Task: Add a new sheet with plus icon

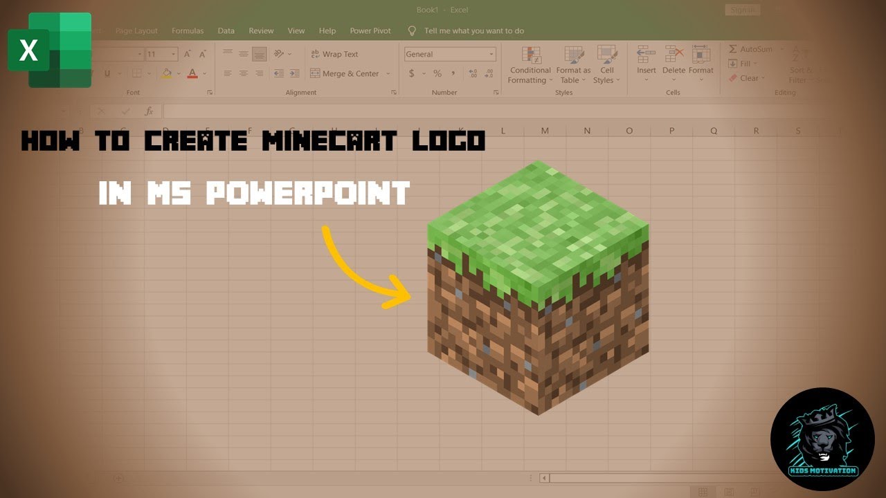Action: click(x=118, y=478)
